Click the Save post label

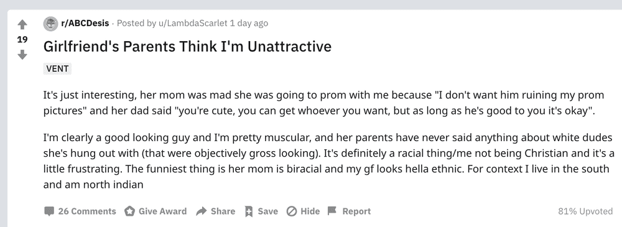pyautogui.click(x=267, y=211)
